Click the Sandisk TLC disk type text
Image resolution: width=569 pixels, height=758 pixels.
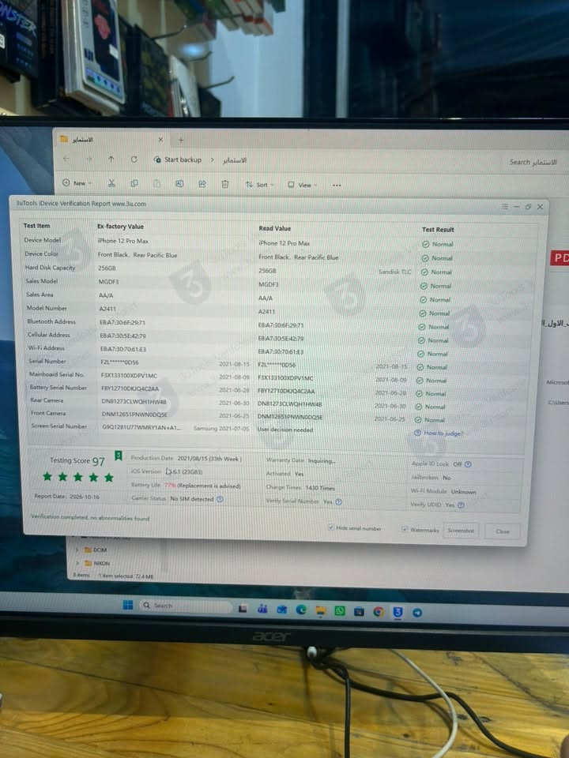[x=394, y=272]
